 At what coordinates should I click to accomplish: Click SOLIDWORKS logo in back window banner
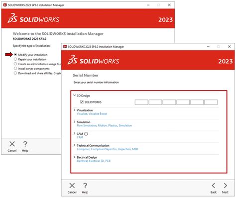point(33,18)
